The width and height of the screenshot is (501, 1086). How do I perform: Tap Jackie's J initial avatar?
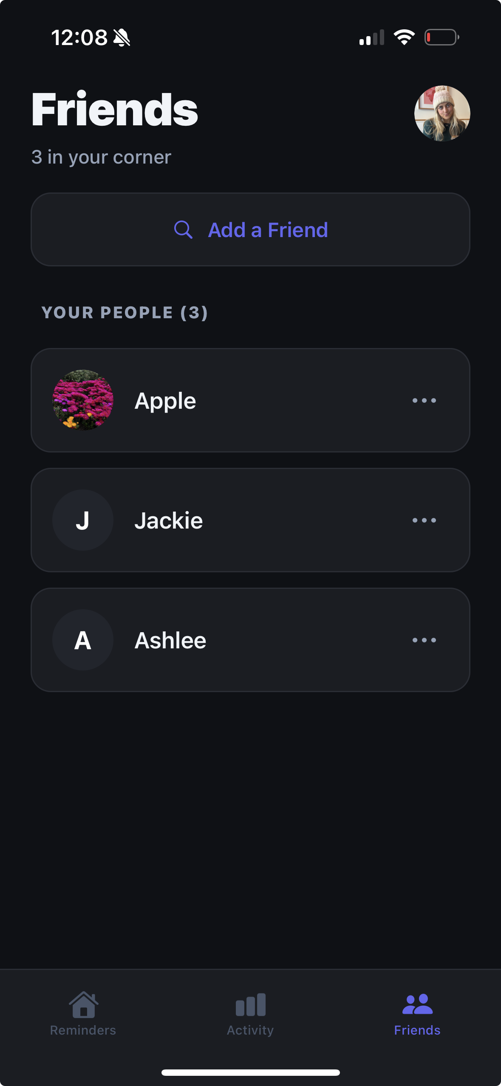click(83, 520)
